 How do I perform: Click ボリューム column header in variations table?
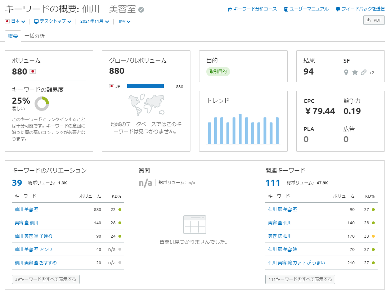90,196
